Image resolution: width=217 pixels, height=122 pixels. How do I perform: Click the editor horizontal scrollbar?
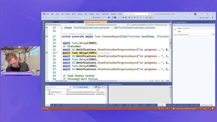[x=103, y=81]
